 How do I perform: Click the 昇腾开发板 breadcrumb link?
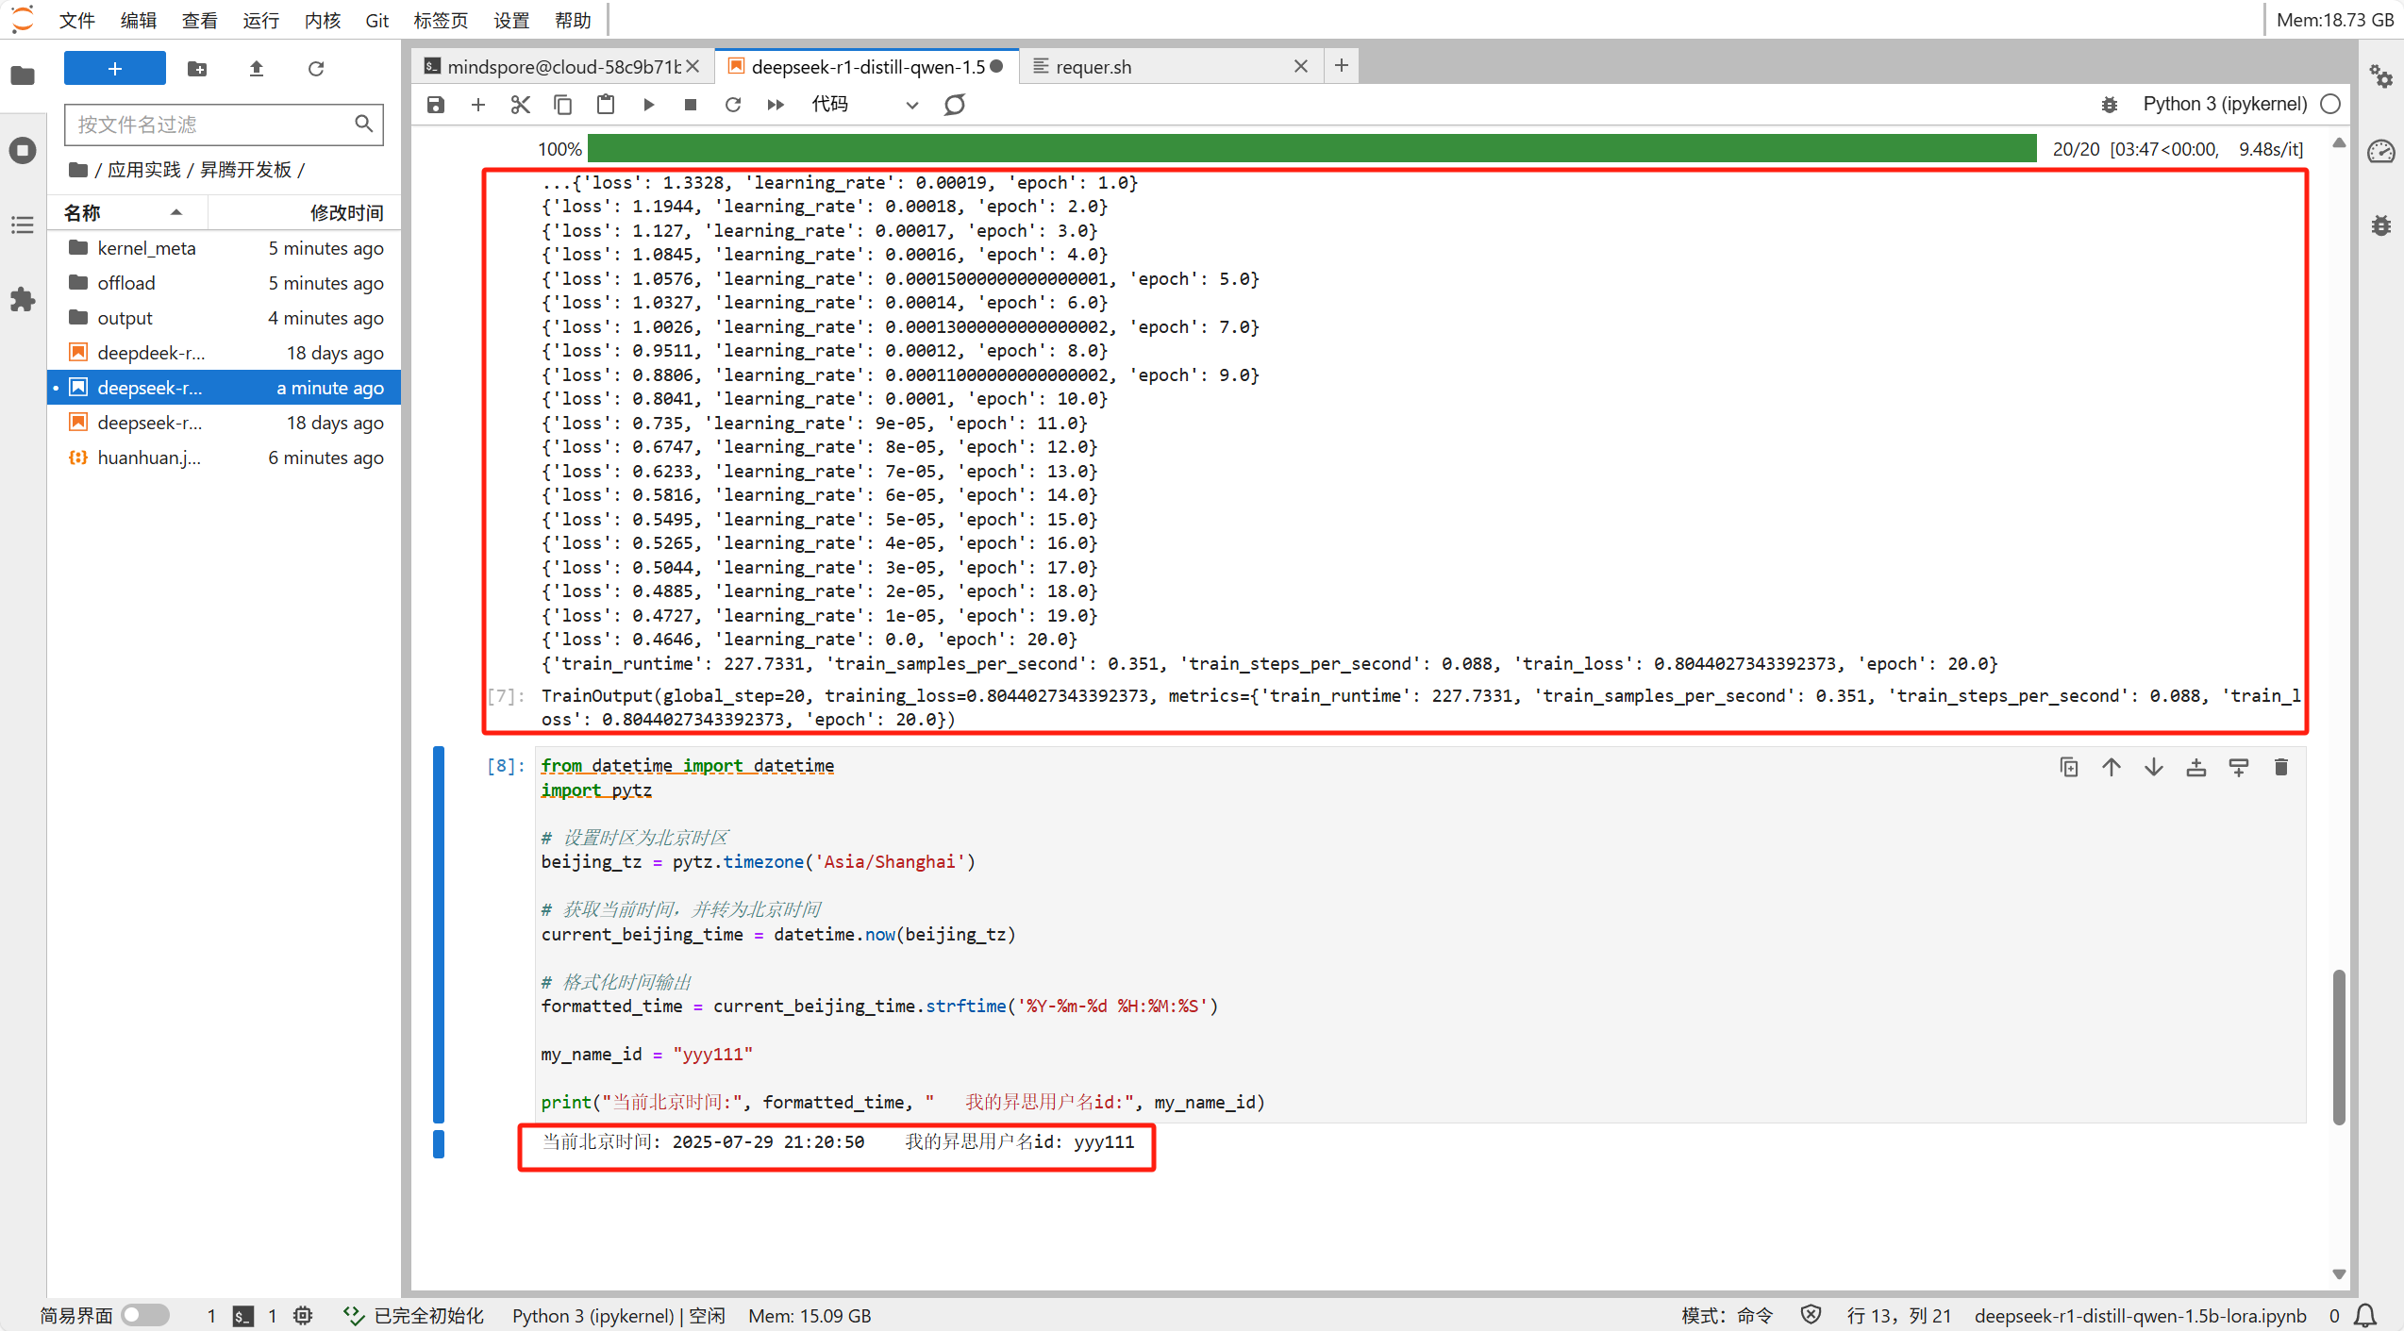(x=245, y=170)
